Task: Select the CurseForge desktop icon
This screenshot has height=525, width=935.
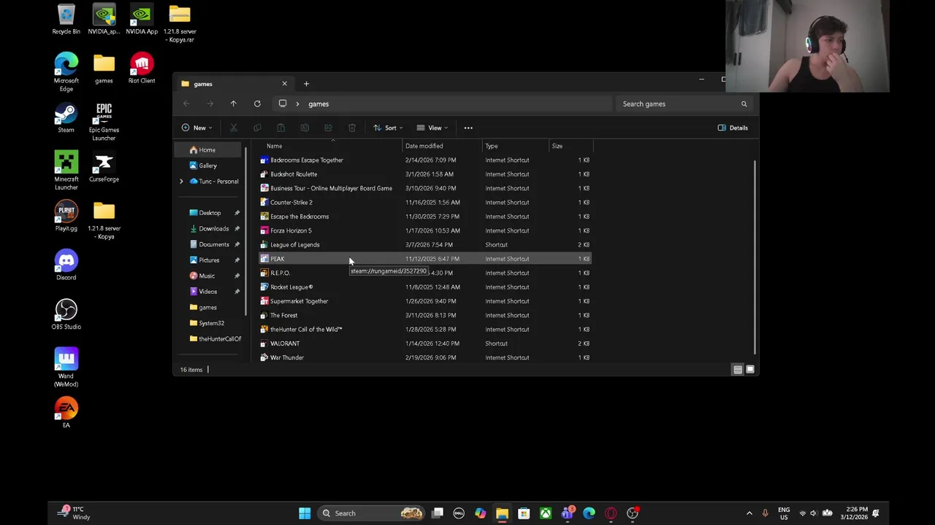Action: click(104, 167)
